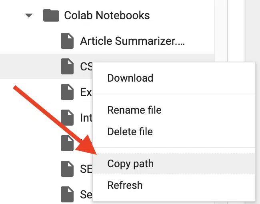260x204 pixels.
Task: Open the Article Summarizer file
Action: point(132,41)
